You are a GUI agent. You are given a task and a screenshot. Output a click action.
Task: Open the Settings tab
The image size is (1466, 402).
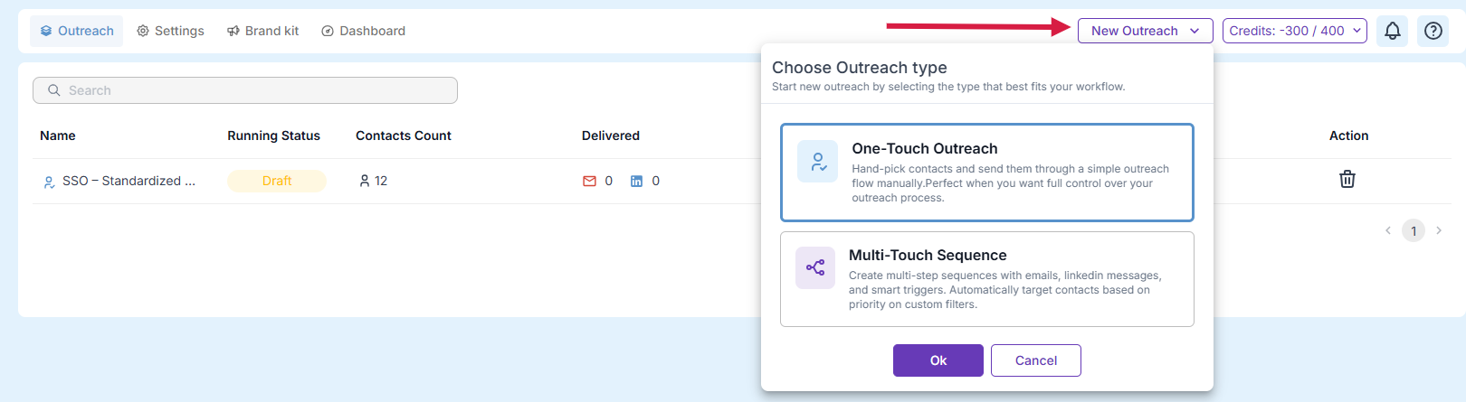click(x=170, y=31)
